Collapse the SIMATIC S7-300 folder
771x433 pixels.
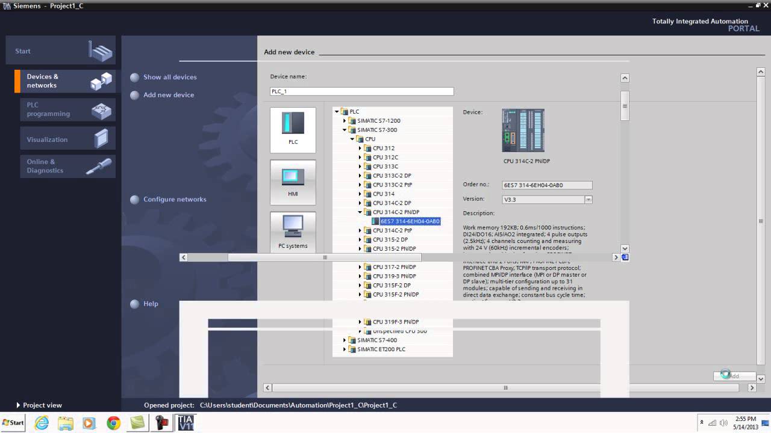click(345, 130)
